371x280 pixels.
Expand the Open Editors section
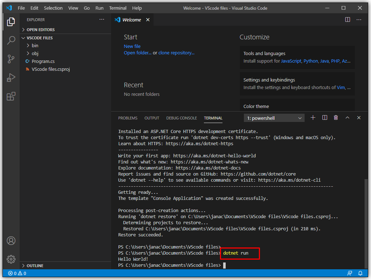point(40,30)
